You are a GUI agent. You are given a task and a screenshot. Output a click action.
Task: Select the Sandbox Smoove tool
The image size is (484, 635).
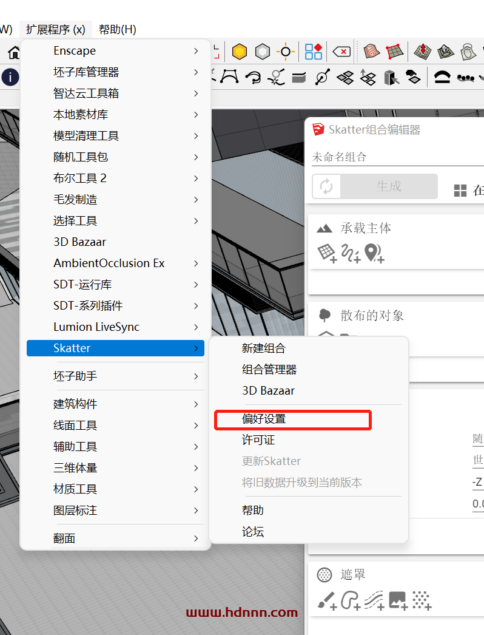coord(423,52)
